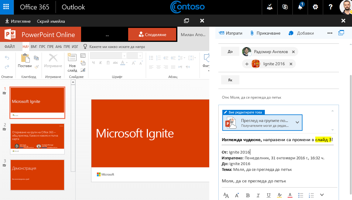The height and width of the screenshot is (200, 352).
Task: Click the Italic I in email toolbar
Action: (258, 195)
